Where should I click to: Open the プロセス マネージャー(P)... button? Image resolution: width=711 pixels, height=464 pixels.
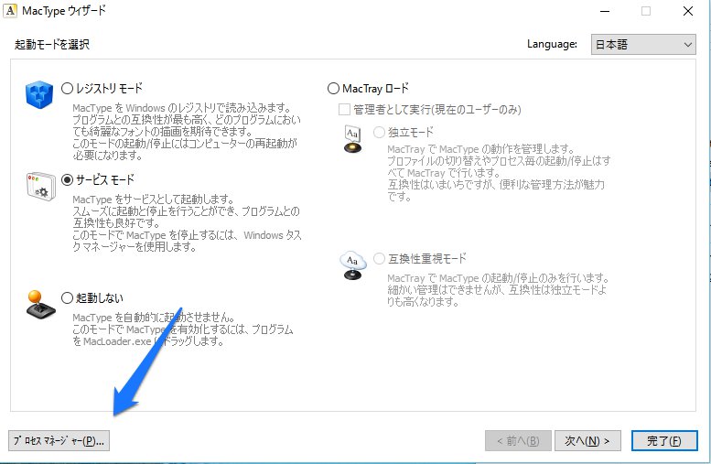click(59, 440)
